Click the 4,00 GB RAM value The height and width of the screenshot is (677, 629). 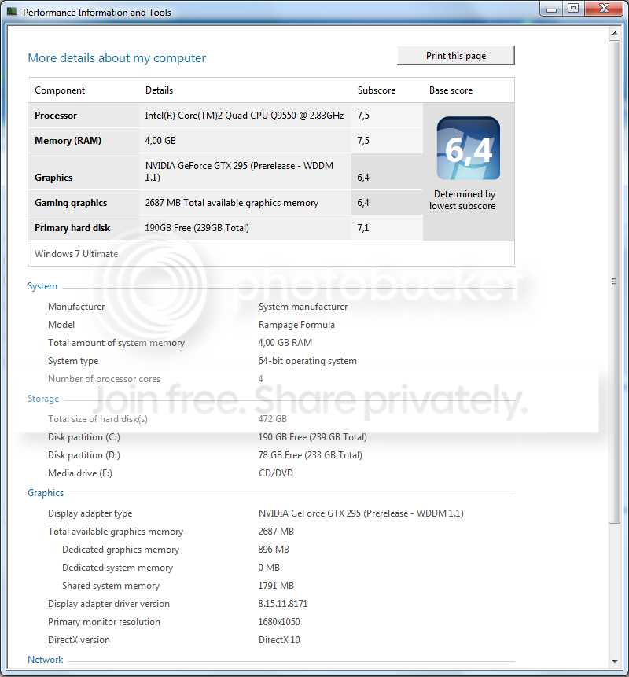(285, 342)
